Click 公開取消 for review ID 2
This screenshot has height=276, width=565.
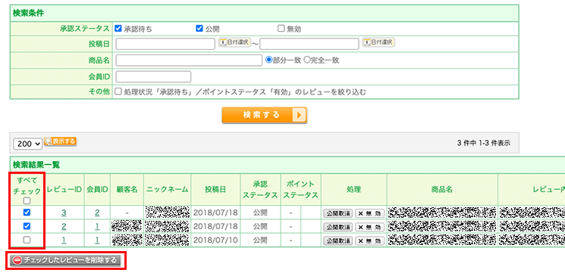(x=337, y=227)
